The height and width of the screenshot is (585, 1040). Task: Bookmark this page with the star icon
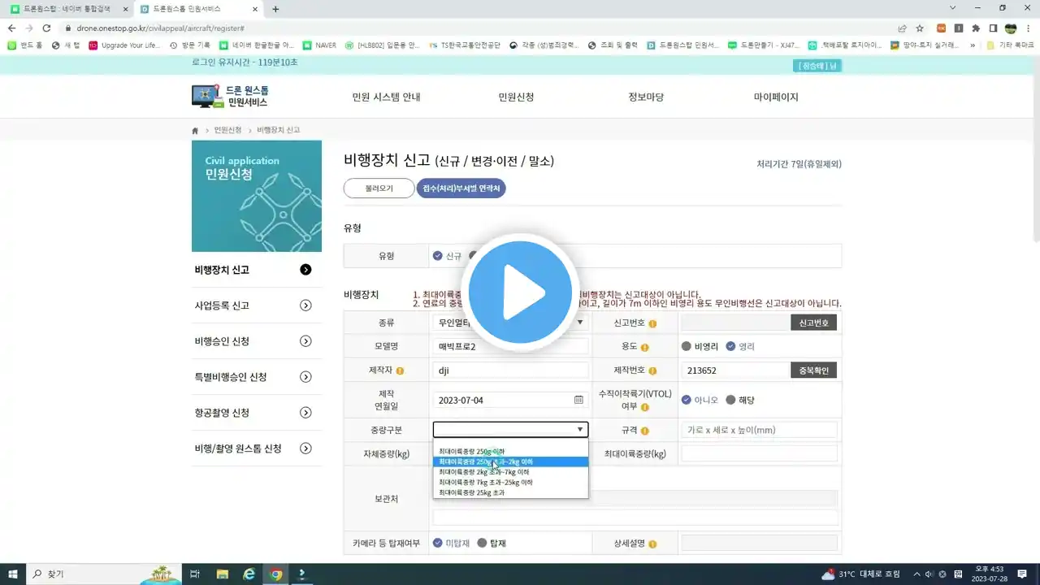920,28
